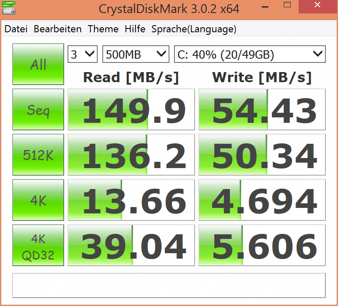Open the Sprache(Language) menu
The height and width of the screenshot is (306, 338).
pos(194,29)
